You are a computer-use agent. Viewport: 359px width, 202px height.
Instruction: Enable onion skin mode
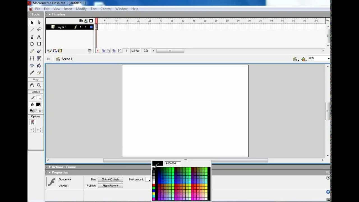(x=104, y=50)
